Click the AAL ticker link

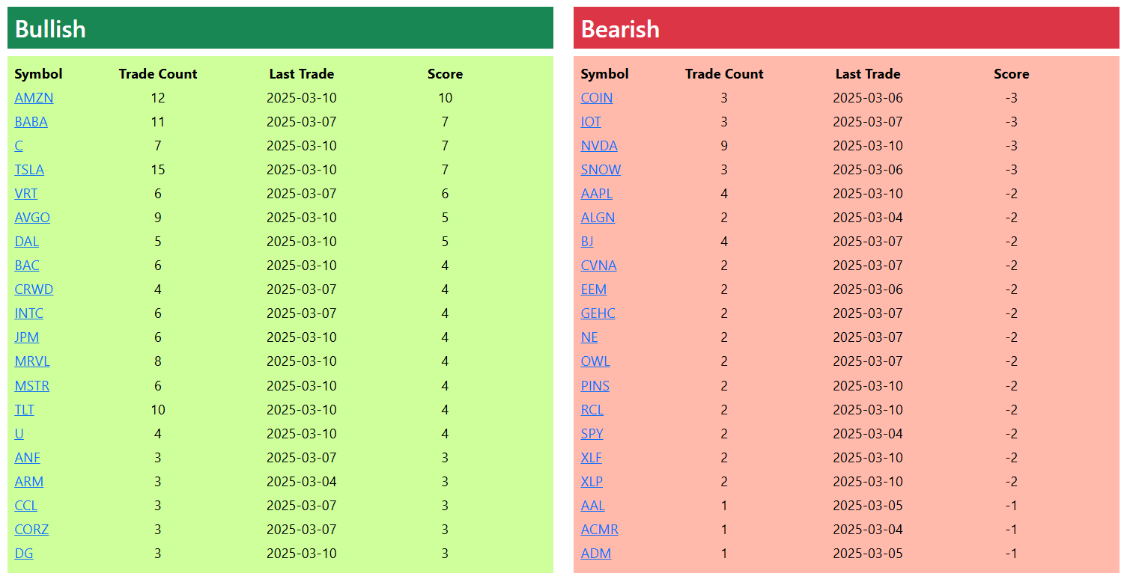point(593,506)
